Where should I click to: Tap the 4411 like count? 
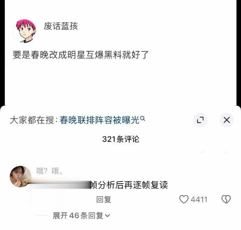(x=199, y=199)
